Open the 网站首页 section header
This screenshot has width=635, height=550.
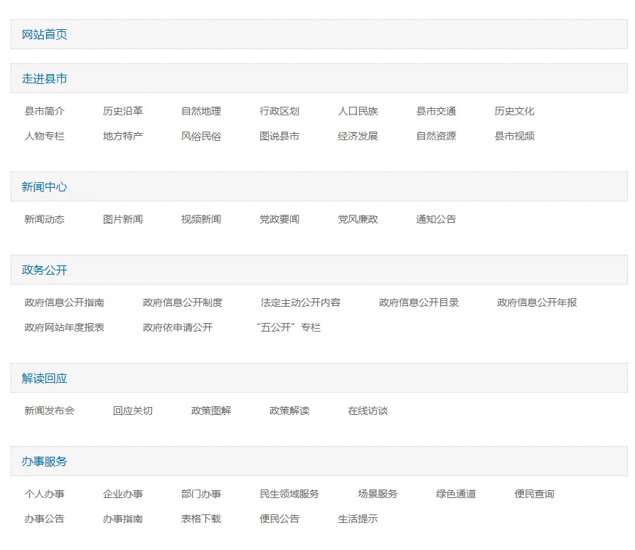pyautogui.click(x=44, y=34)
